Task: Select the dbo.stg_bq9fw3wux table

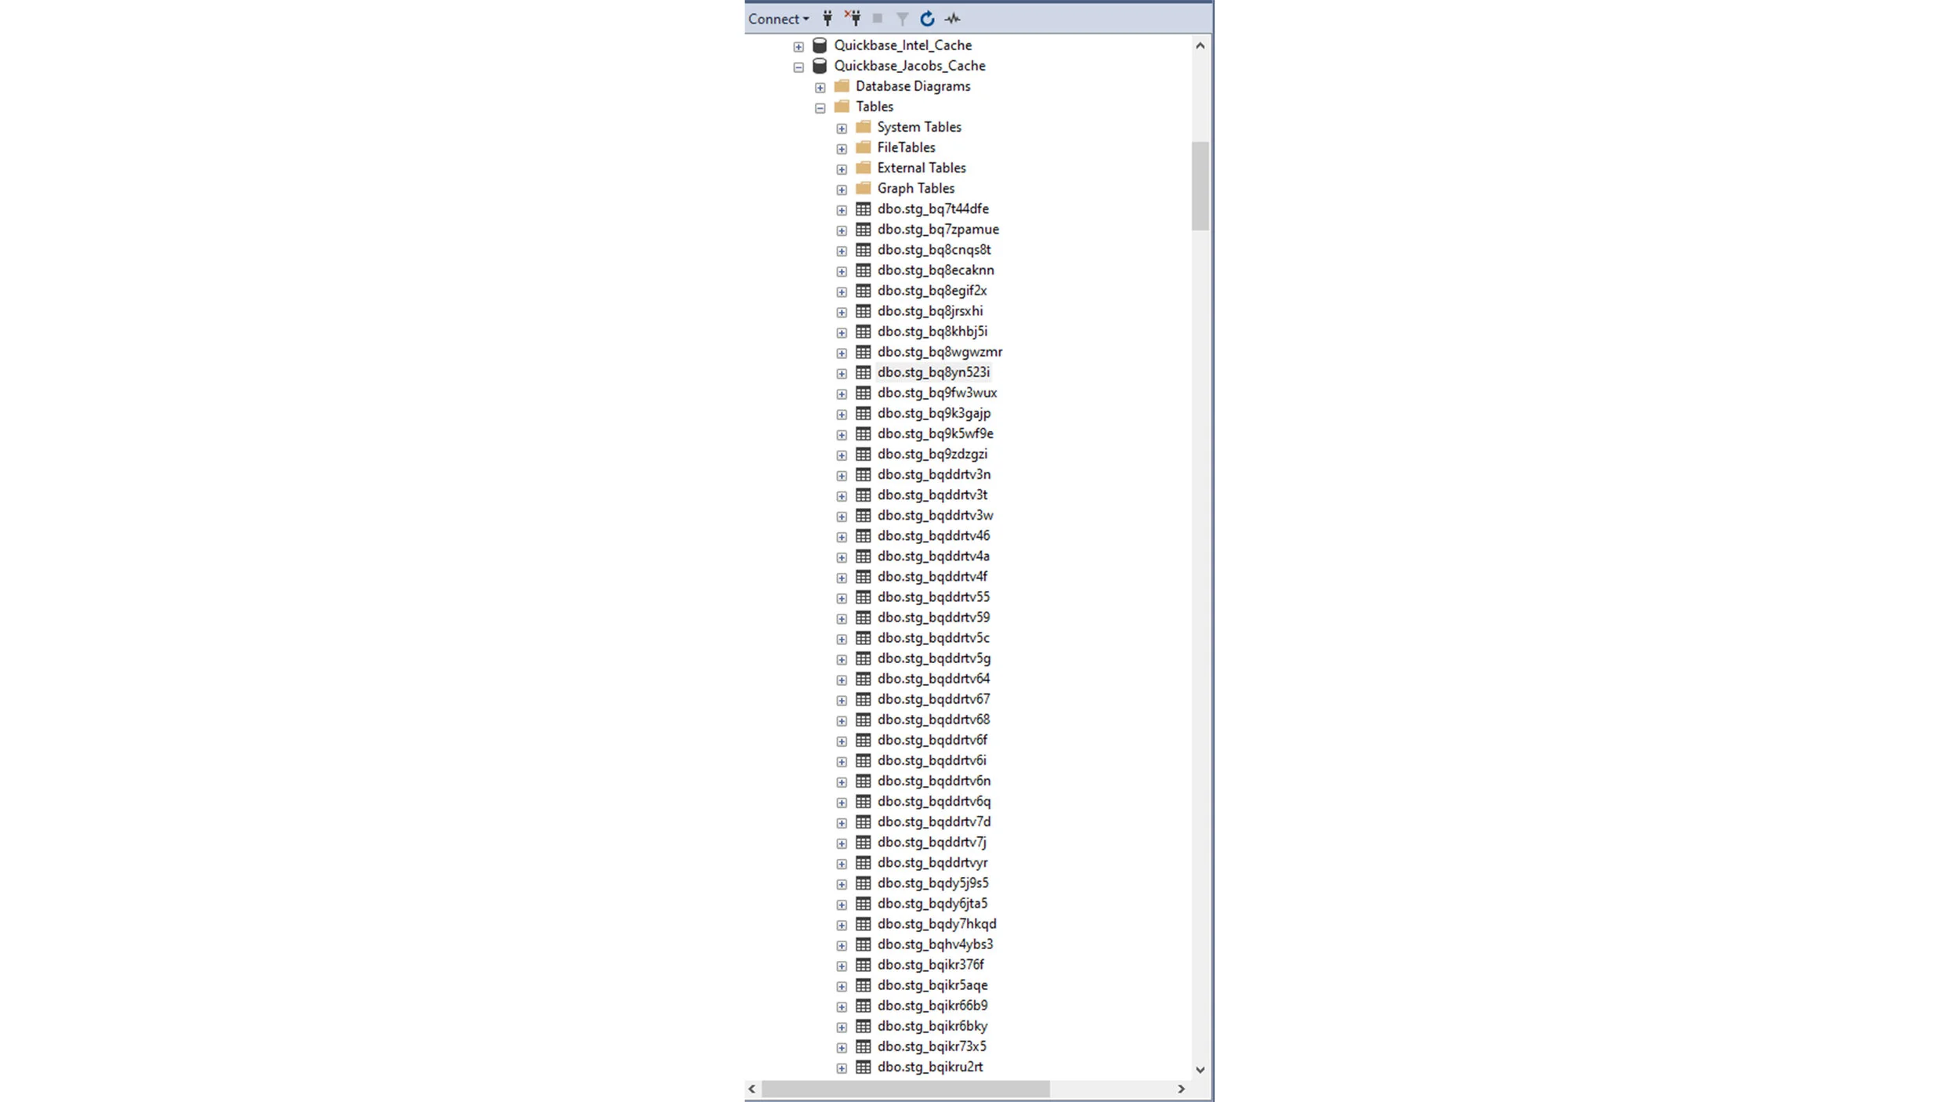Action: coord(937,393)
